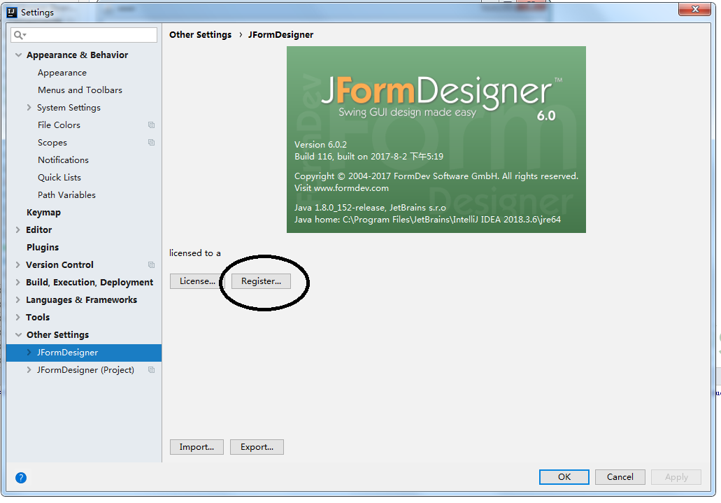Screen dimensions: 721x503
Task: Click the Register... button
Action: [261, 281]
